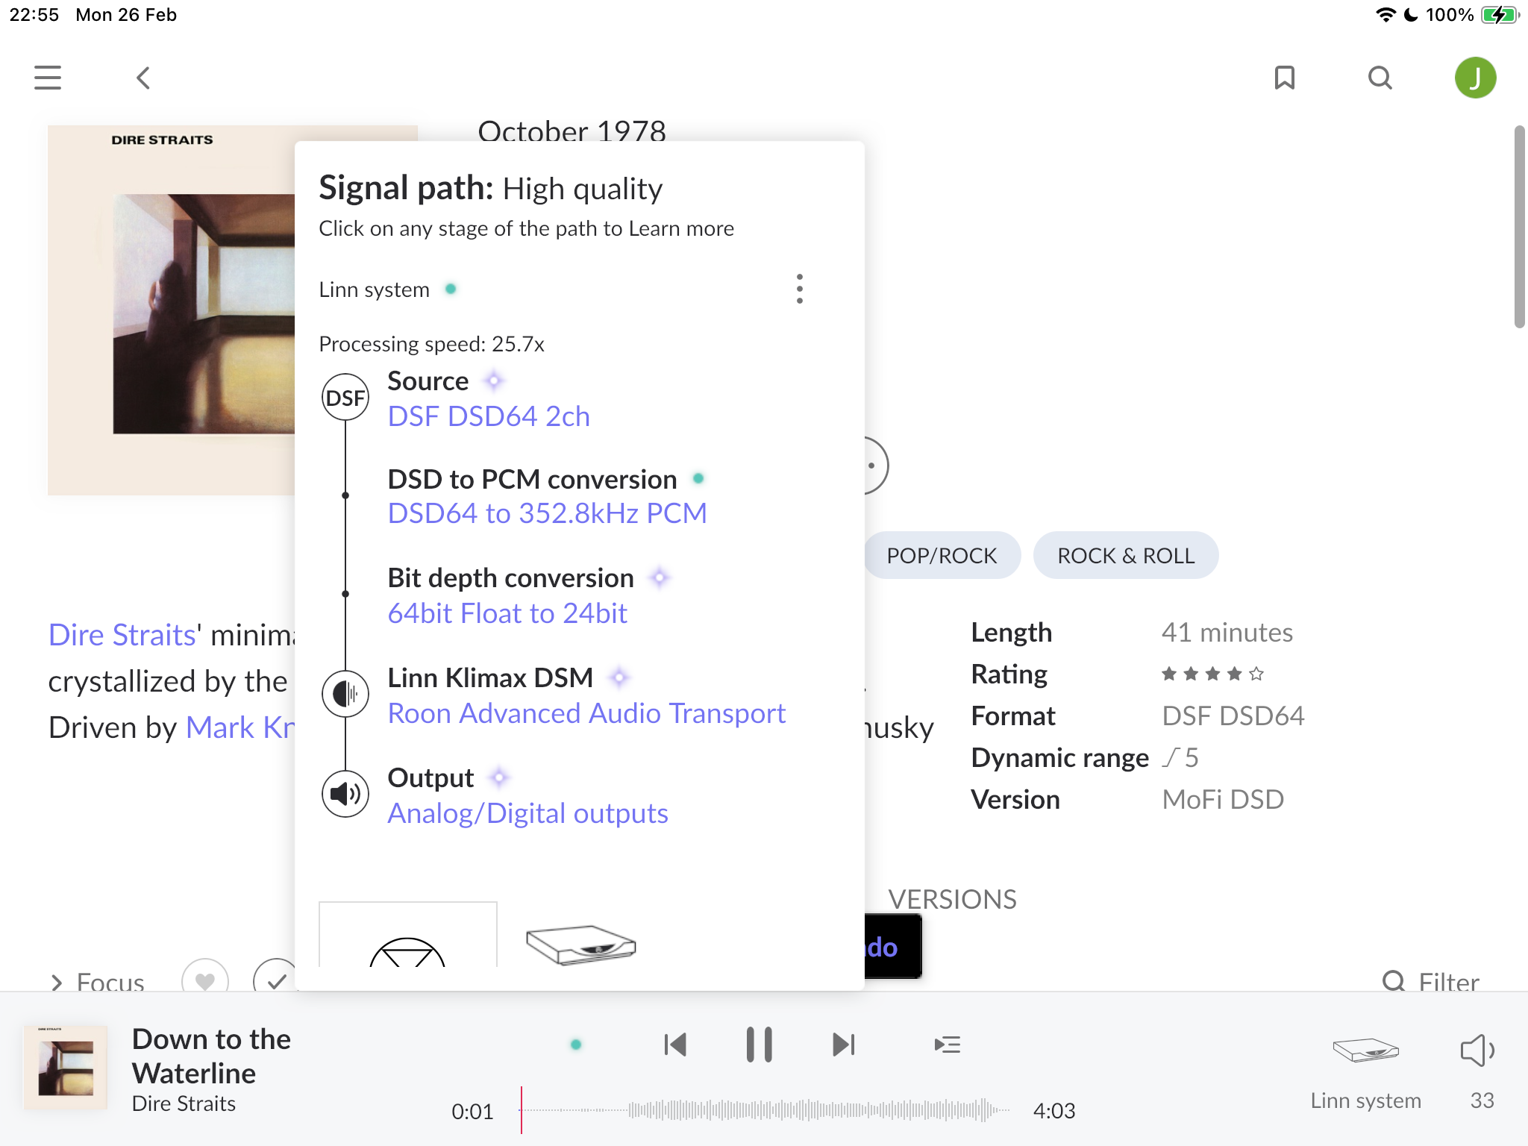Image resolution: width=1528 pixels, height=1146 pixels.
Task: Open Roon Advanced Audio Transport link
Action: (x=586, y=713)
